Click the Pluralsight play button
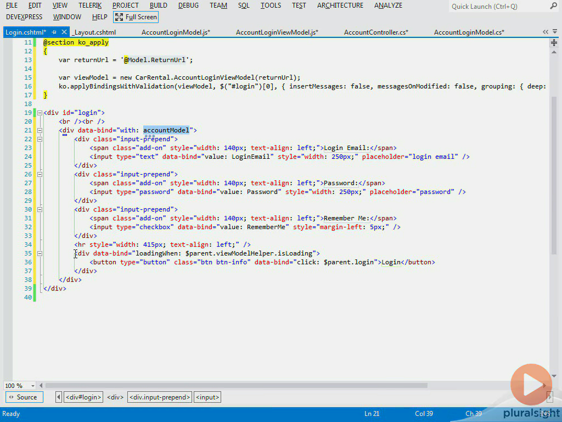The image size is (562, 422). (531, 385)
